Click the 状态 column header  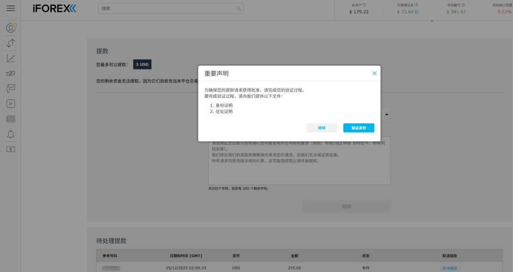tap(365, 256)
